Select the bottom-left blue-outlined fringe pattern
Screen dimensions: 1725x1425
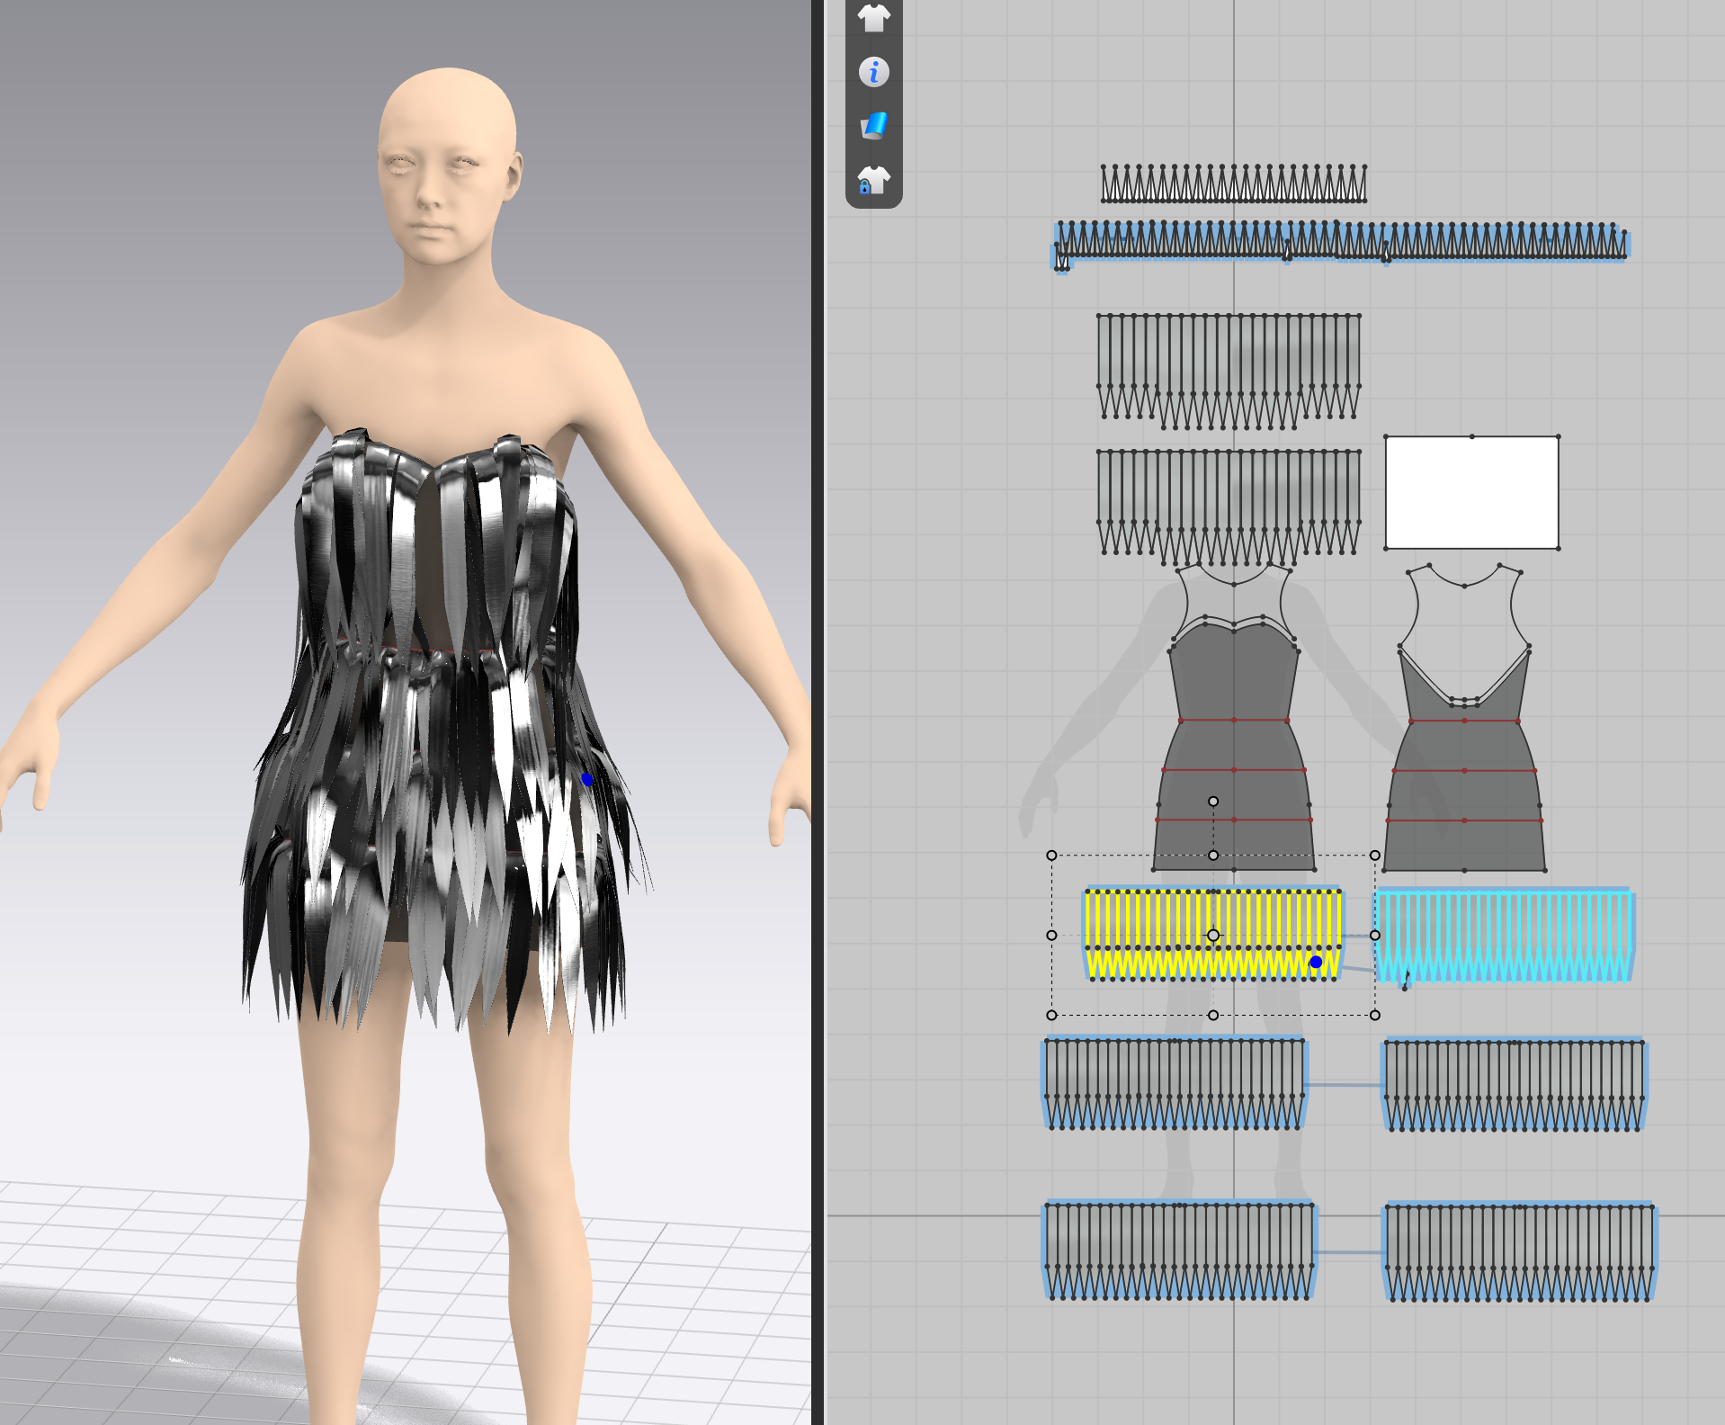(1179, 1250)
